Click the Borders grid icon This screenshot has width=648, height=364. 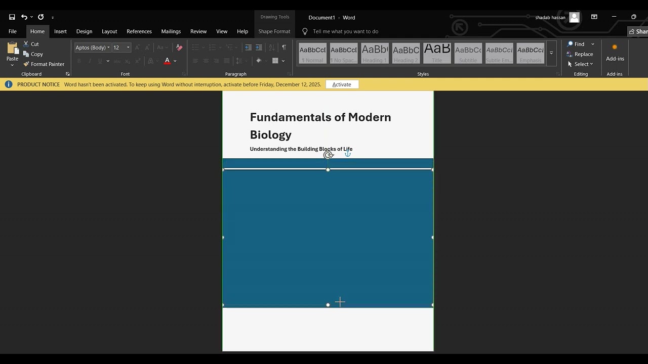(275, 61)
